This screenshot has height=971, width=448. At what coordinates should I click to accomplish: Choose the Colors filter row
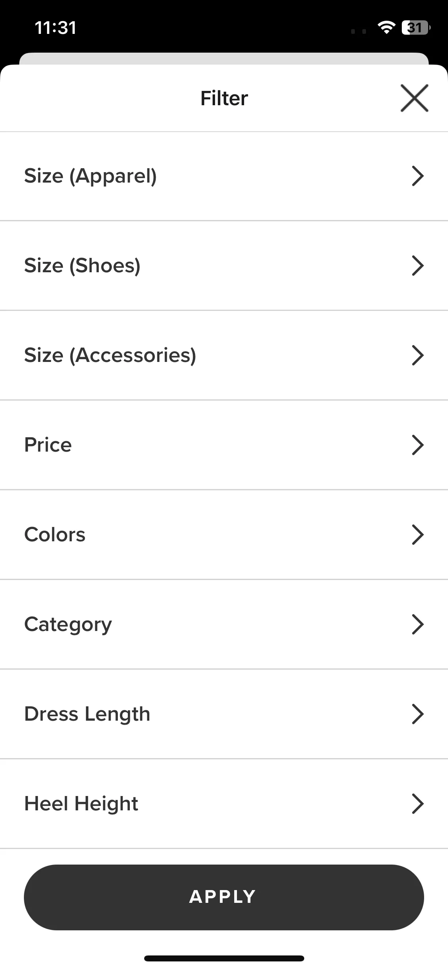224,535
